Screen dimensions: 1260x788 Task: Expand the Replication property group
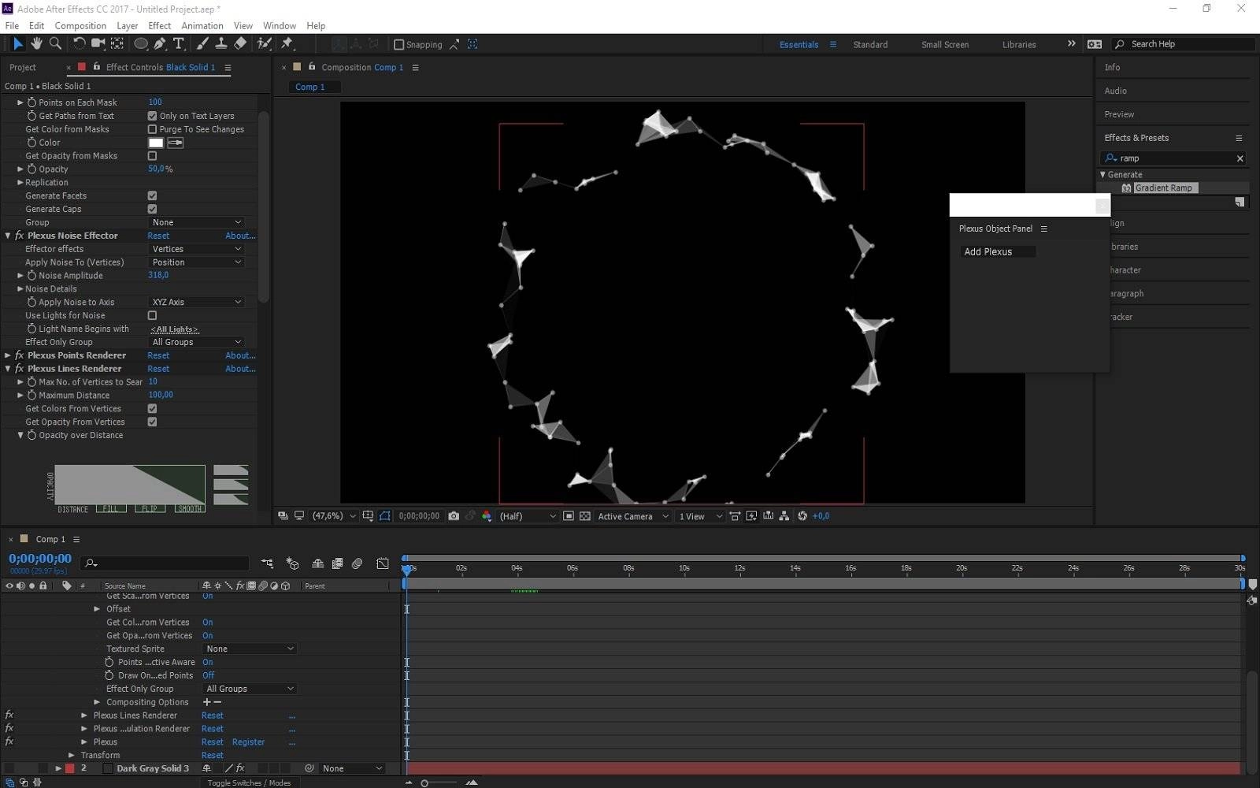click(20, 182)
